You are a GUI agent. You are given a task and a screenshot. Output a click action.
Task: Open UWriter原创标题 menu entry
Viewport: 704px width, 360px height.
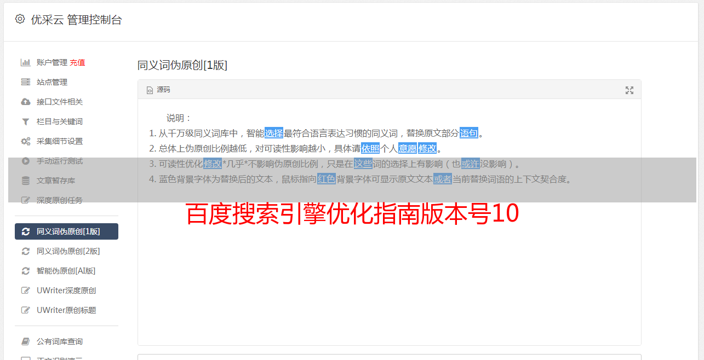[x=66, y=310]
